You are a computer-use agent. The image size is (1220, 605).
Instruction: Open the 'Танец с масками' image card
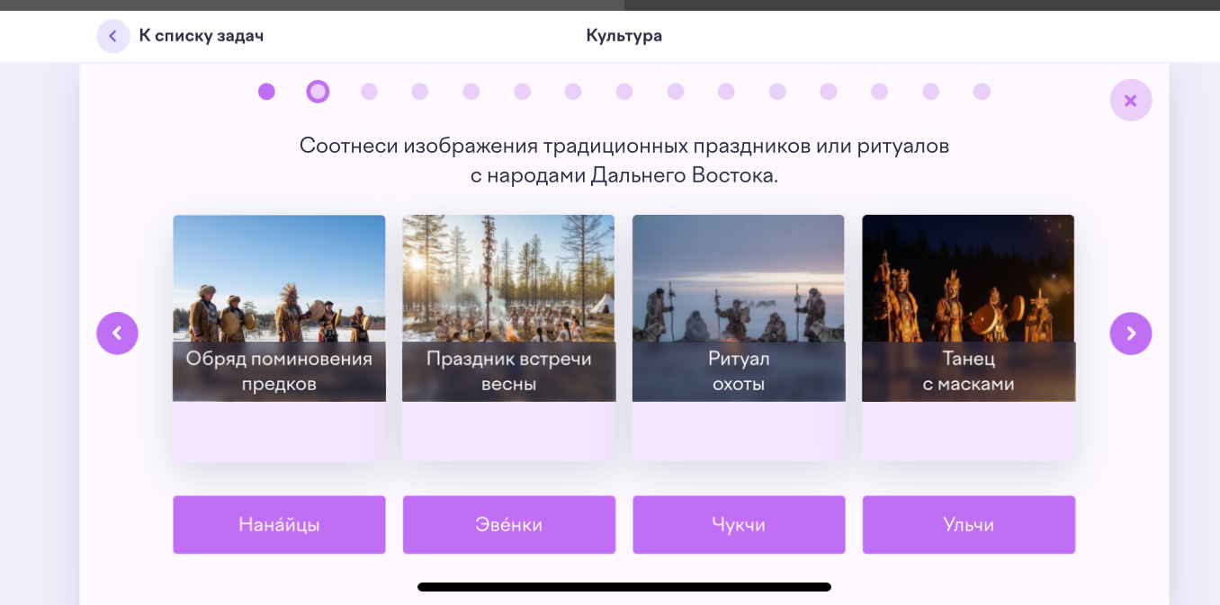point(969,307)
